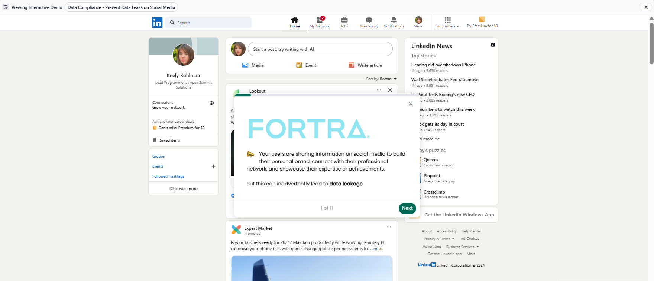
Task: Open the Accessibility footer link
Action: click(x=447, y=231)
